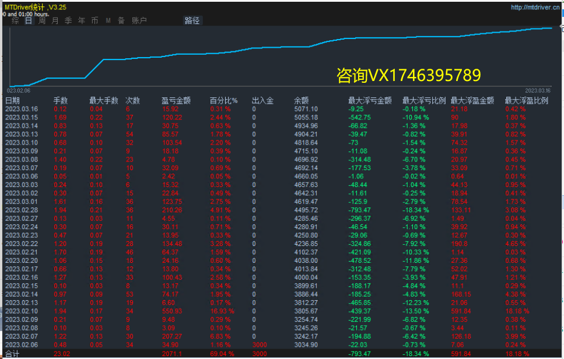This screenshot has height=359, width=564.
Task: Click the 日期 column header
Action: [13, 100]
